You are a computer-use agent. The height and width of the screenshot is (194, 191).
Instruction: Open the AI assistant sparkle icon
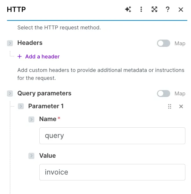[128, 9]
